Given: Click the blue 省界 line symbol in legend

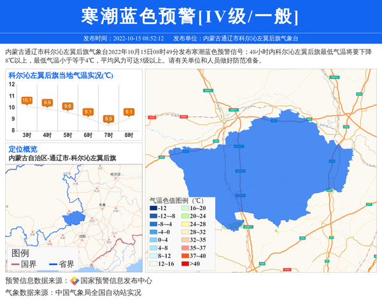Looking at the screenshot, I should pyautogui.click(x=52, y=264).
